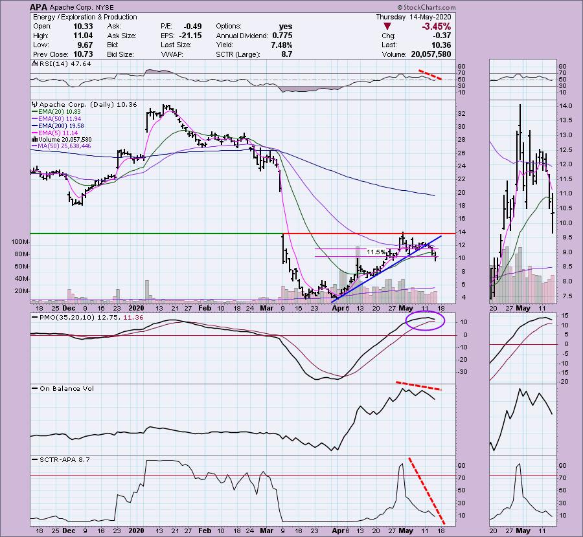Click the small icon before RSI(14)
This screenshot has height=537, width=583.
(x=35, y=63)
